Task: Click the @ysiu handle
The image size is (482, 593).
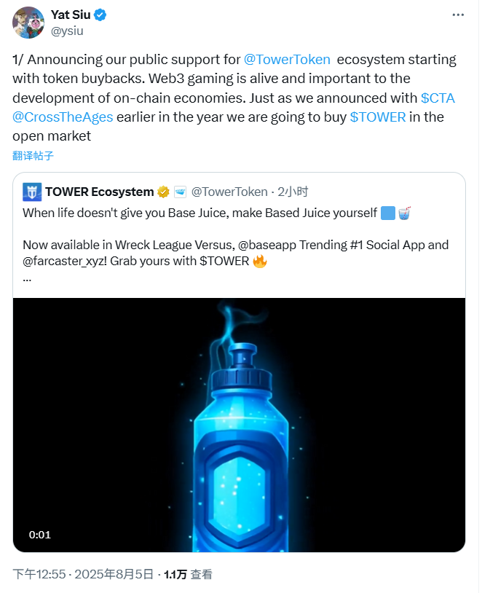Action: 68,30
